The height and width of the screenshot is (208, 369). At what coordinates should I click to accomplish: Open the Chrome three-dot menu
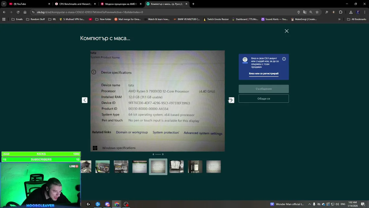(365, 12)
